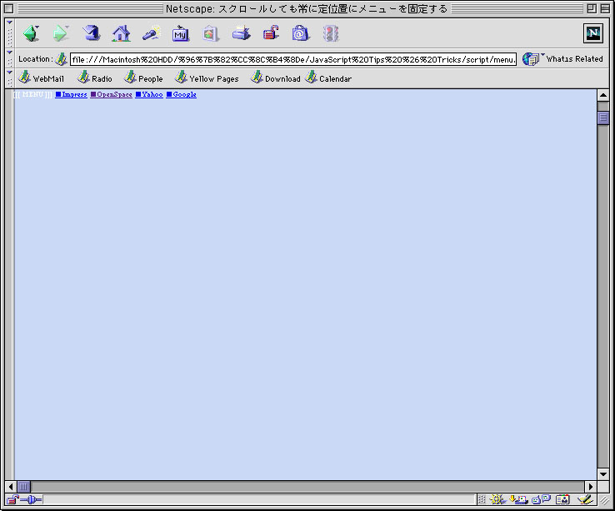Open the Radio personal toolbar shortcut

pos(94,78)
